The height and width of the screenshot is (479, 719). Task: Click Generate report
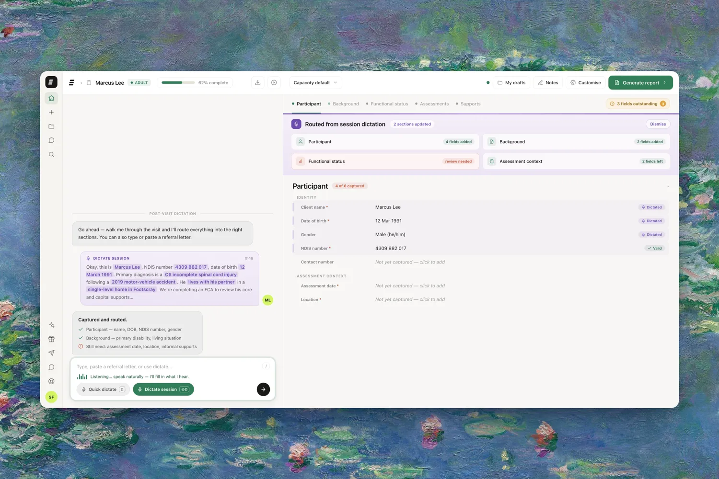640,82
